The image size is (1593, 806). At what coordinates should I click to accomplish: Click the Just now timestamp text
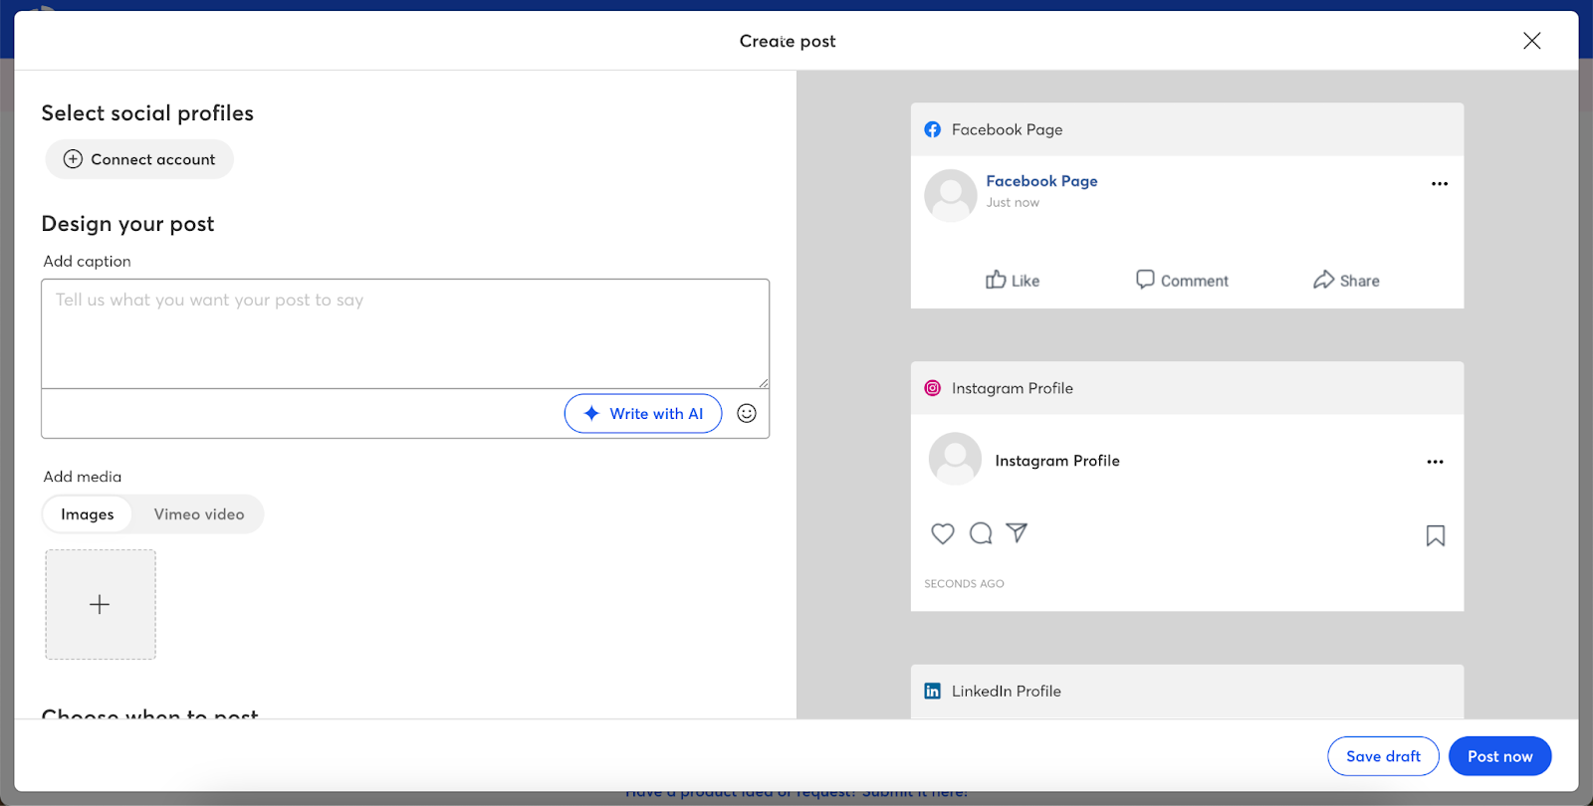point(1013,202)
